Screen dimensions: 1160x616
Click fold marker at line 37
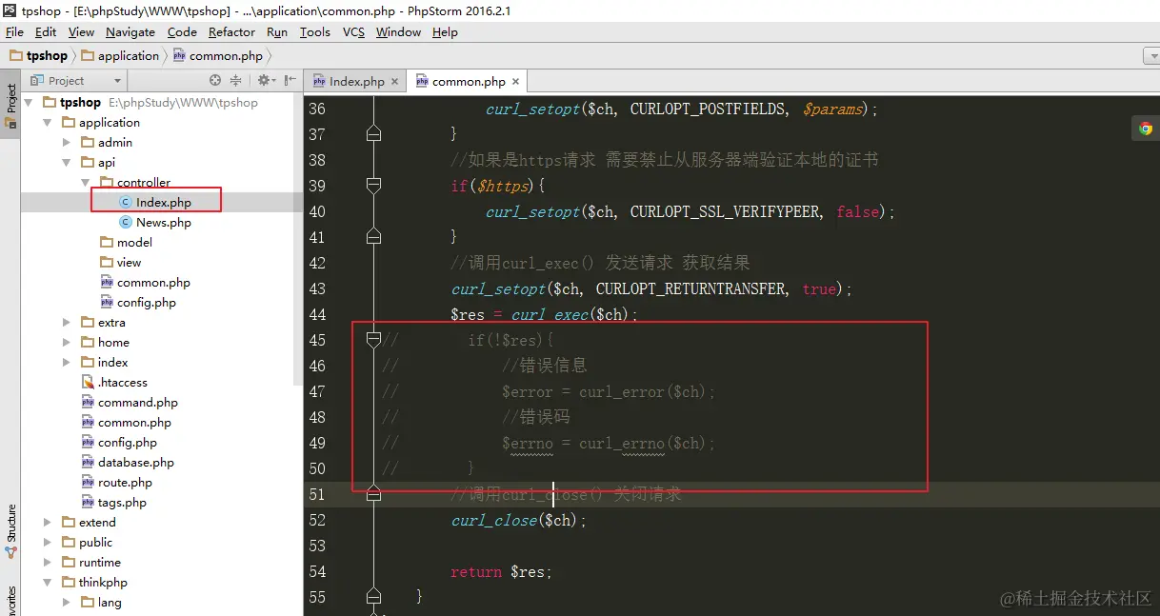click(x=373, y=134)
